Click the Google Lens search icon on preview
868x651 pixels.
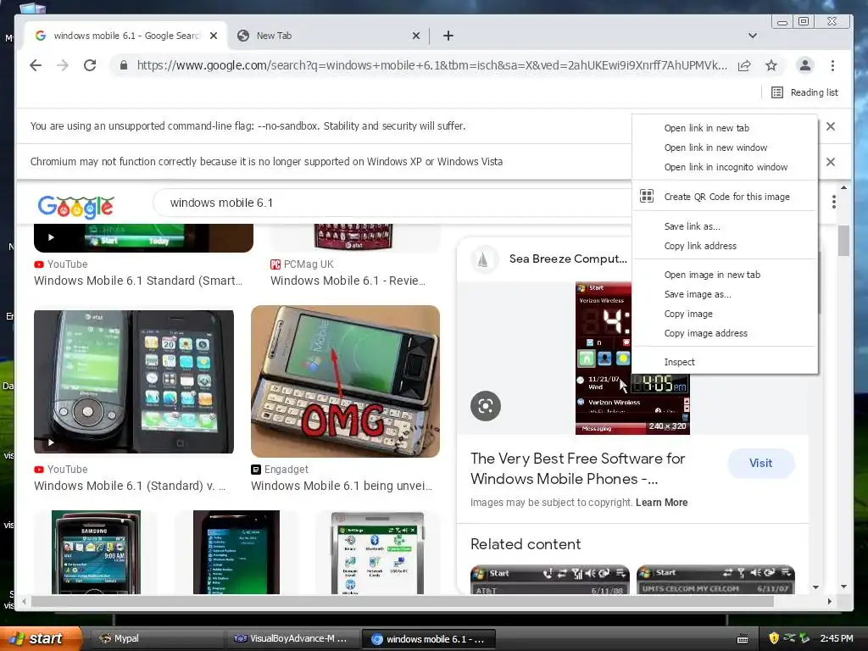[486, 406]
